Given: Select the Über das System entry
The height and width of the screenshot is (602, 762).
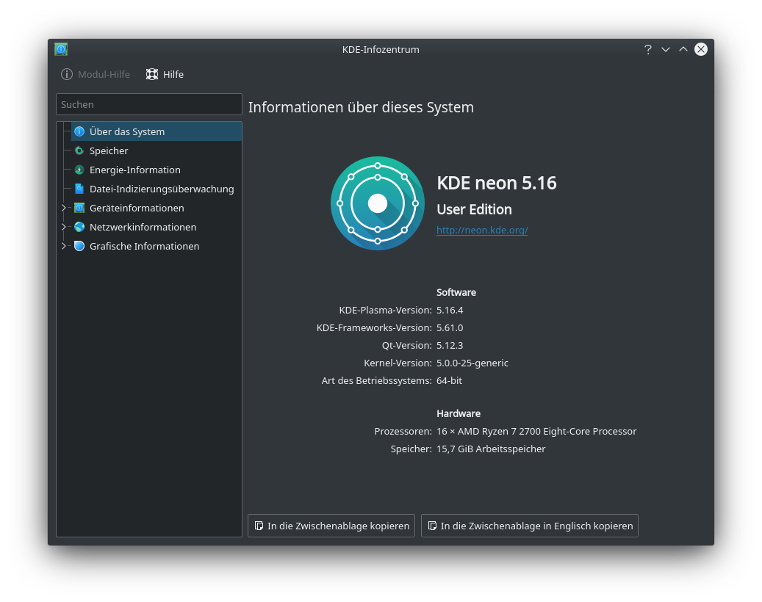Looking at the screenshot, I should 127,131.
